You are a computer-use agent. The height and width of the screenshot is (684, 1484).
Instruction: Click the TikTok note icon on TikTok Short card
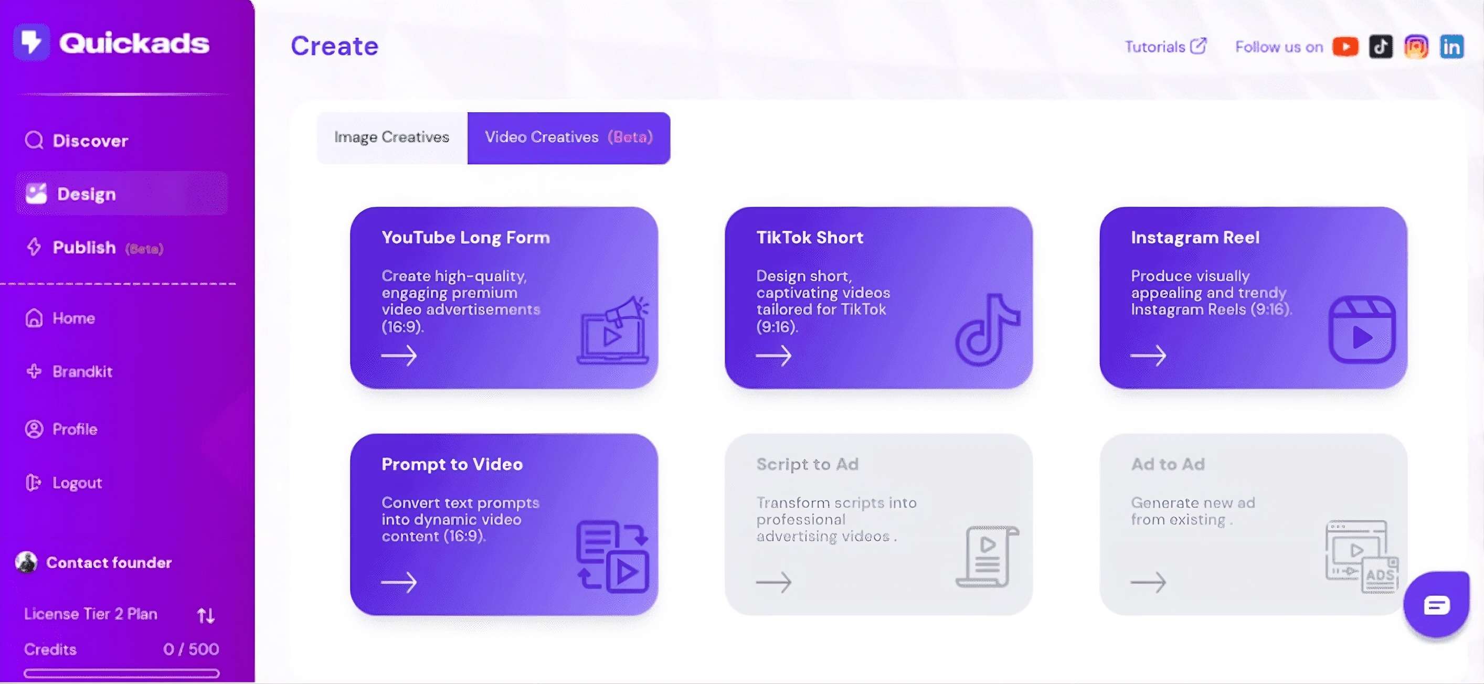(x=988, y=330)
